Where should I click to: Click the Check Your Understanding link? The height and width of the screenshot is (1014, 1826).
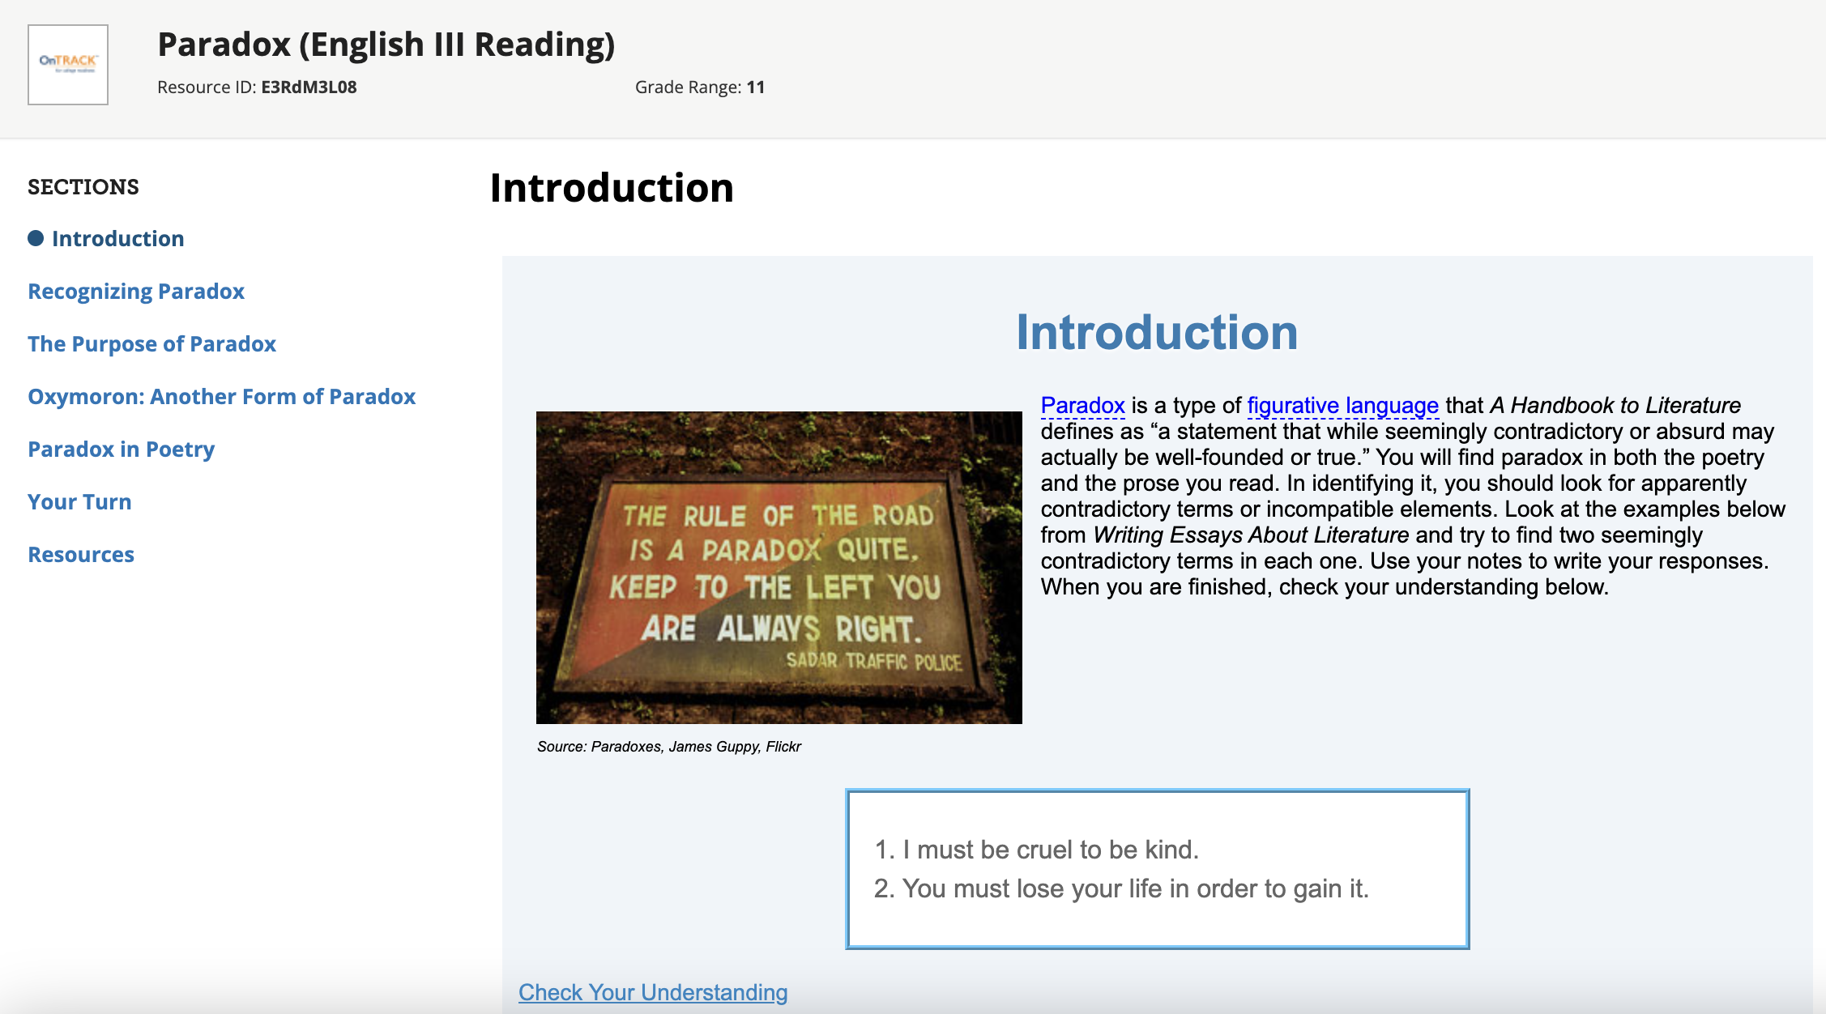click(652, 992)
